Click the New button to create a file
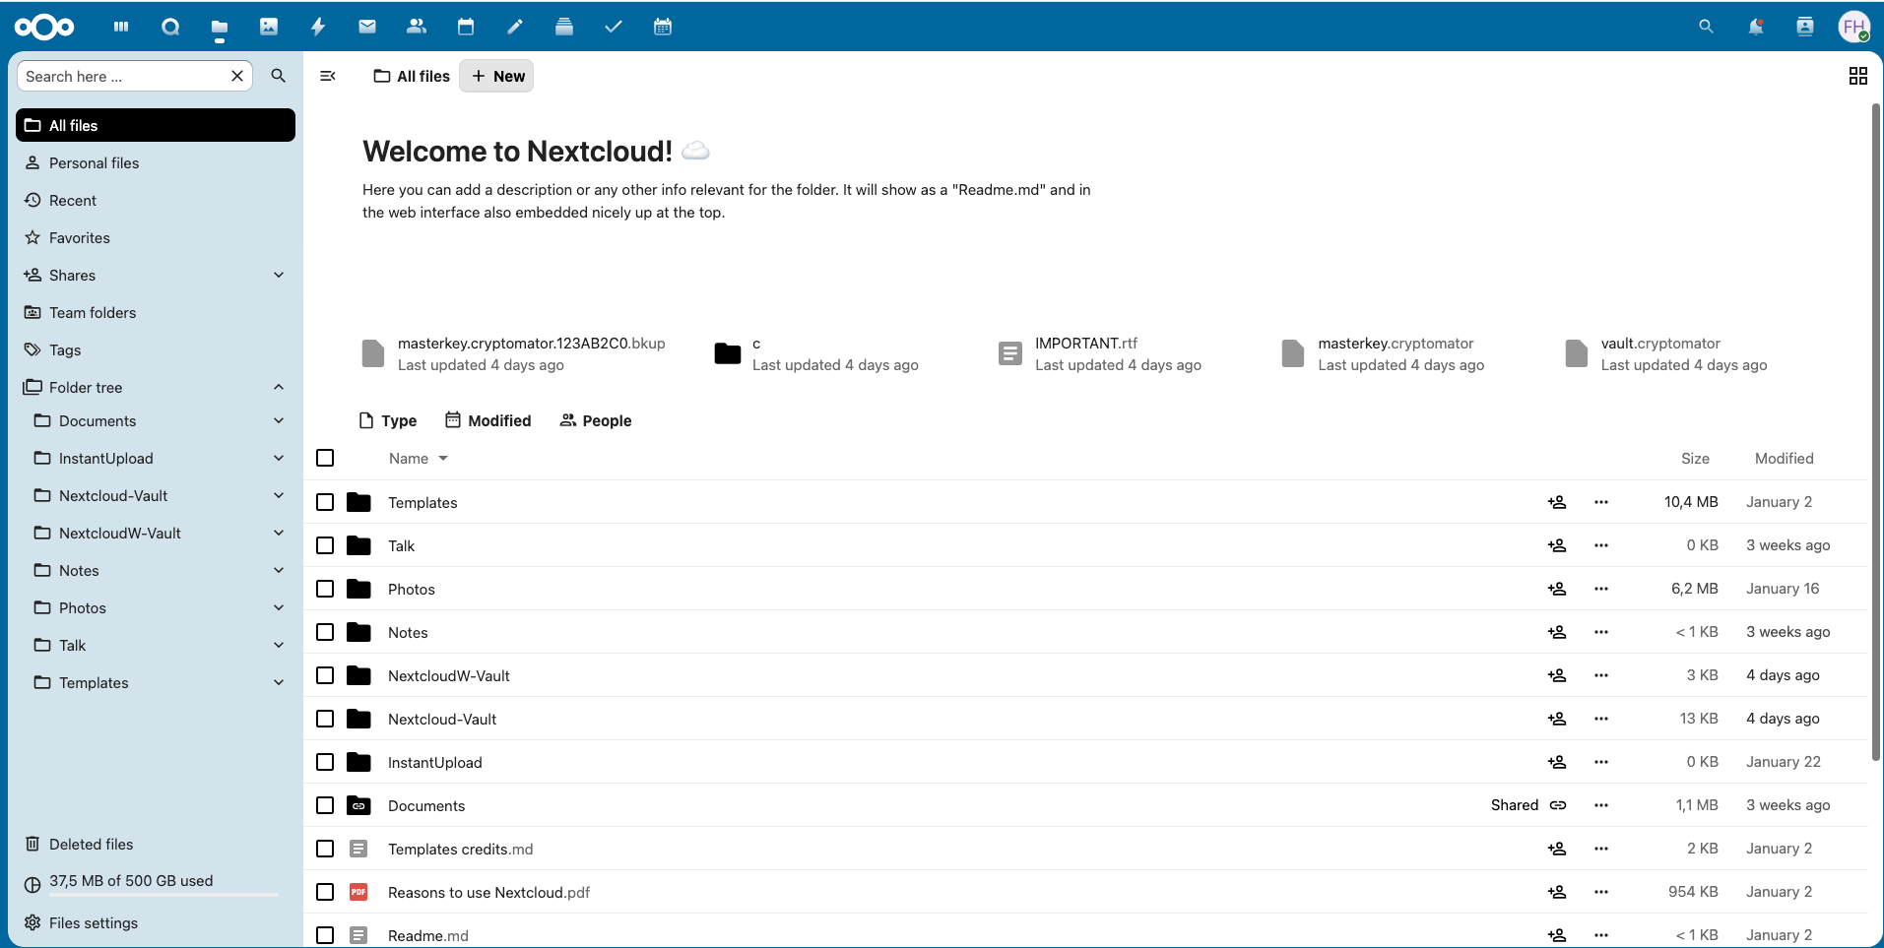1884x948 pixels. tap(496, 76)
